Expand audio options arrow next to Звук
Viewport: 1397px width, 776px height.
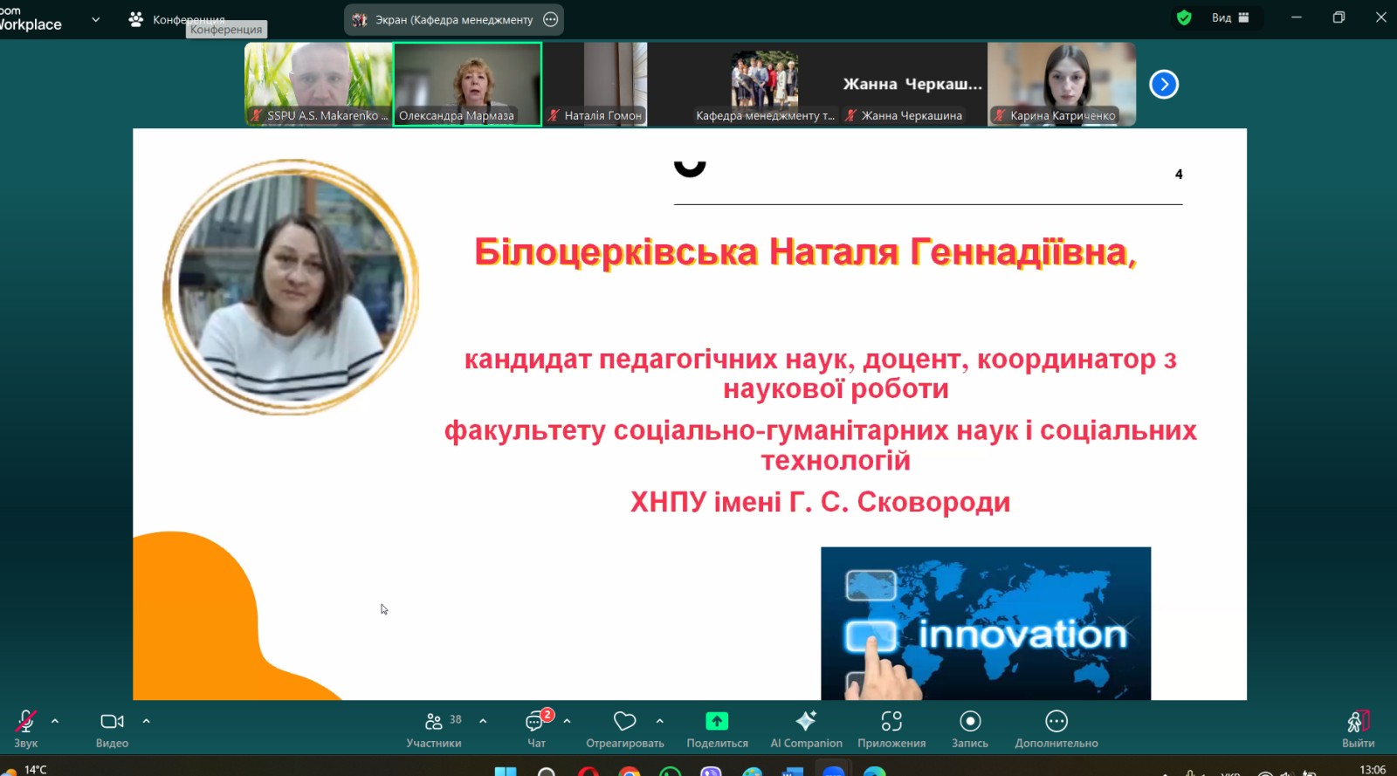point(55,722)
